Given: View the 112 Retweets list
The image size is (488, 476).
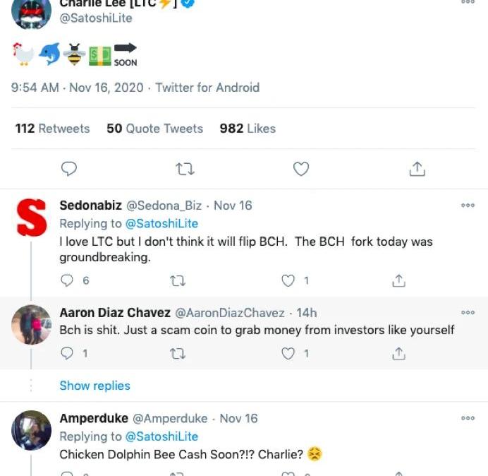Looking at the screenshot, I should pos(53,129).
